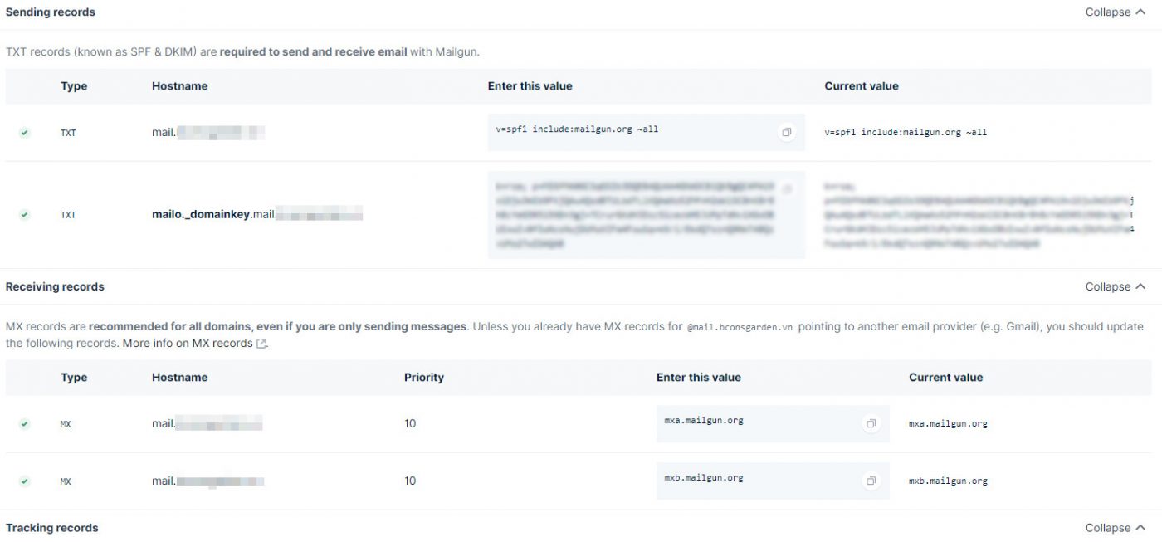This screenshot has width=1162, height=542.
Task: Click the SPF TXT record verified checkmark
Action: (25, 133)
